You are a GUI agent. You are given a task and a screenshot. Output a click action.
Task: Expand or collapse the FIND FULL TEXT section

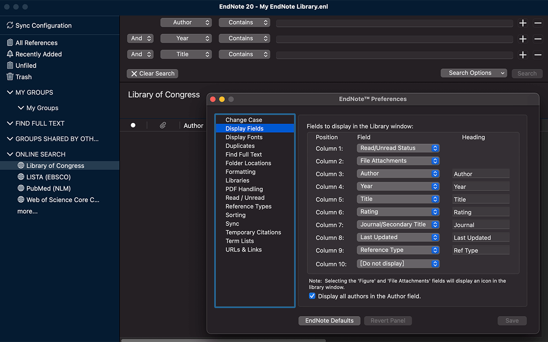(10, 123)
